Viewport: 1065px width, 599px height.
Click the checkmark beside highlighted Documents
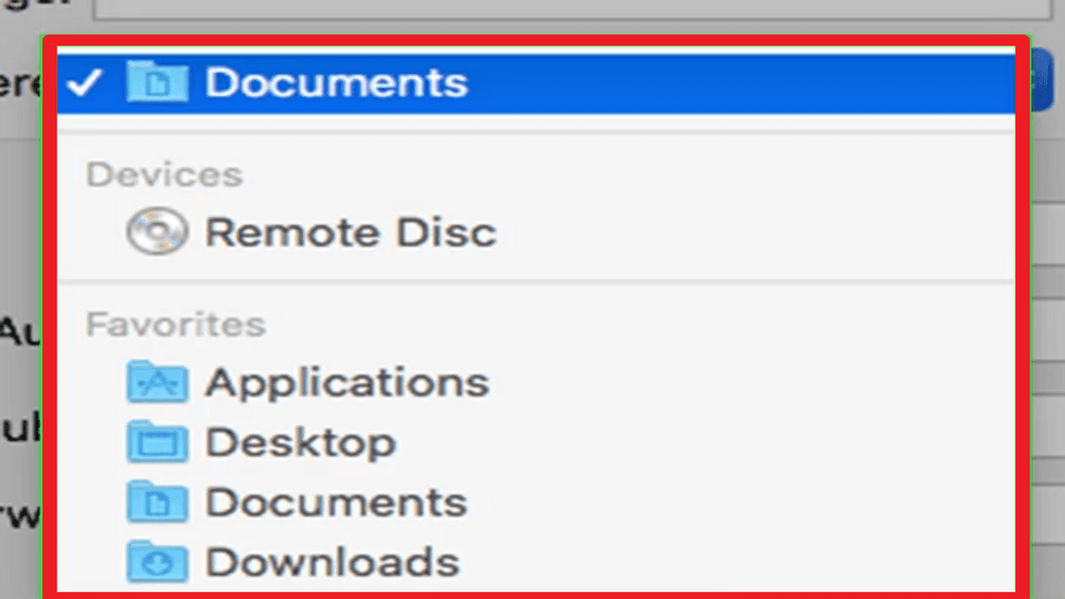[x=85, y=82]
